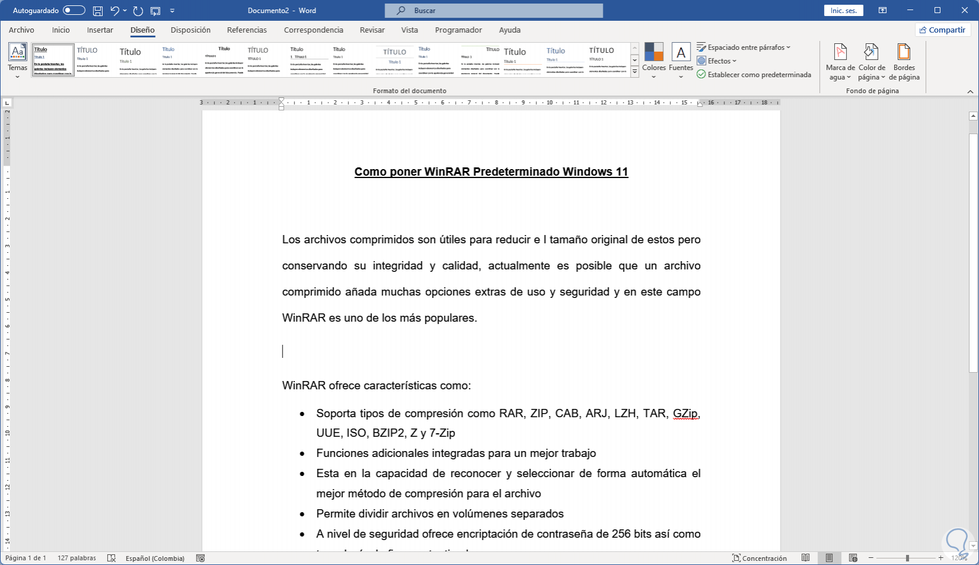Click the zoom out minus button
The height and width of the screenshot is (565, 979).
[871, 558]
